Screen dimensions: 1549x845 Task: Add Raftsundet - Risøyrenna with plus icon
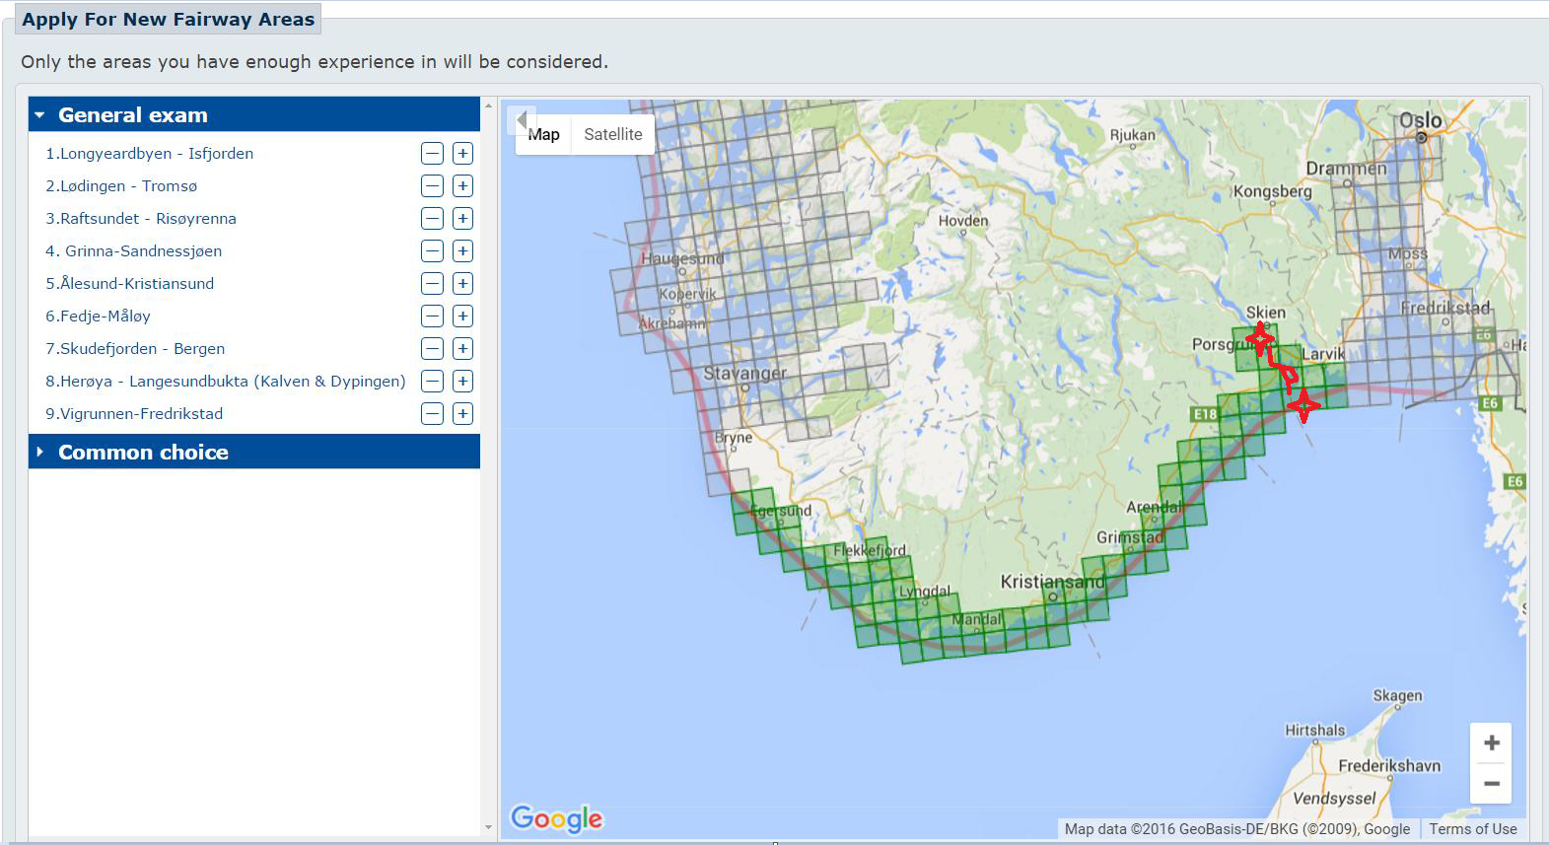pos(462,219)
